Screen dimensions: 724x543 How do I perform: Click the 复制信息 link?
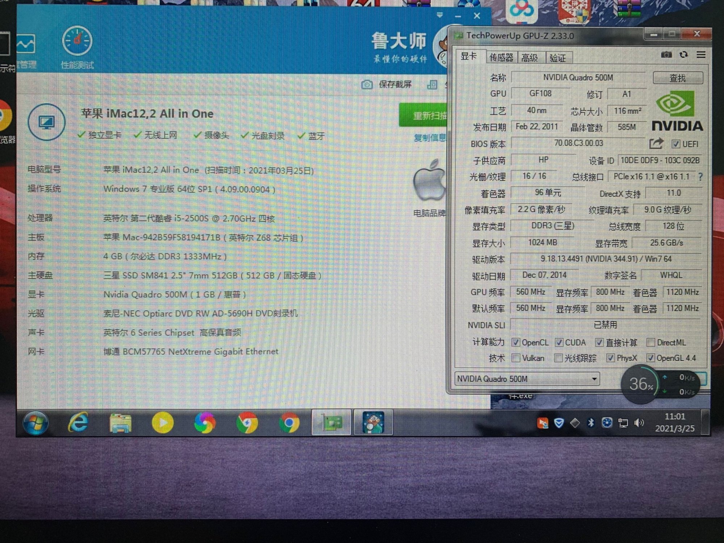430,138
